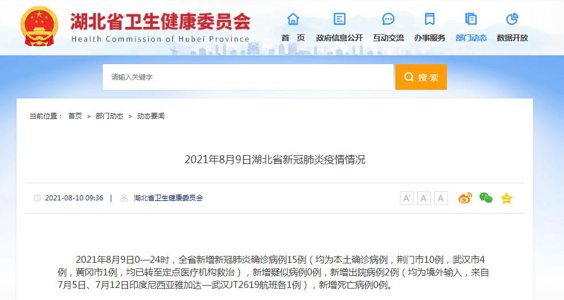Viewport: 564px width, 300px height.
Task: Open the 动态要闻 breadcrumb link
Action: pyautogui.click(x=150, y=116)
